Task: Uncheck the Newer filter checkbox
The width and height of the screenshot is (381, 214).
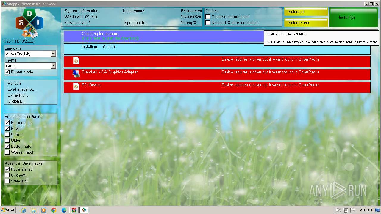Action: click(x=7, y=129)
